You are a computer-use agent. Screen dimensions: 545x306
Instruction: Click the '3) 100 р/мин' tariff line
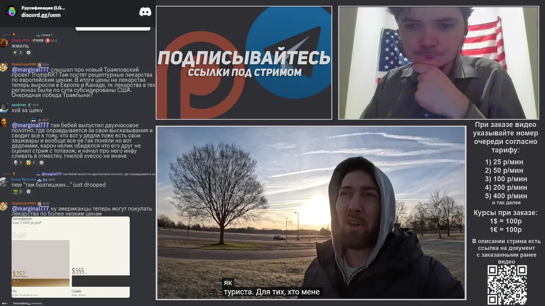tap(506, 179)
